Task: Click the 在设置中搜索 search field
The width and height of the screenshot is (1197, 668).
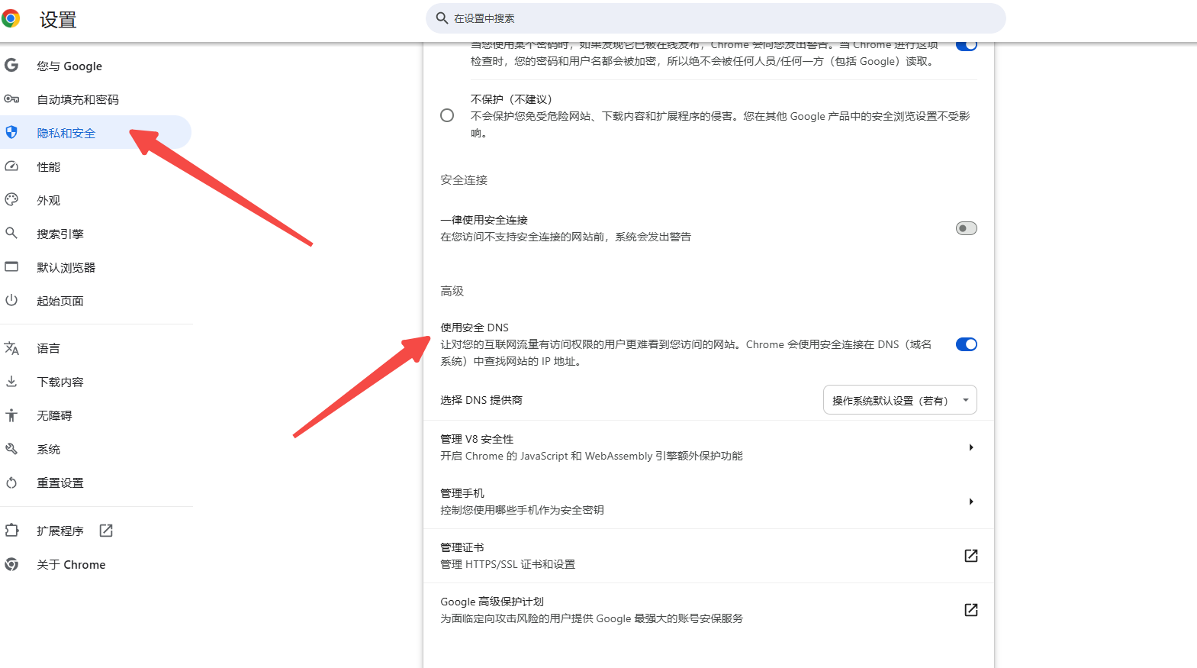Action: pos(716,18)
